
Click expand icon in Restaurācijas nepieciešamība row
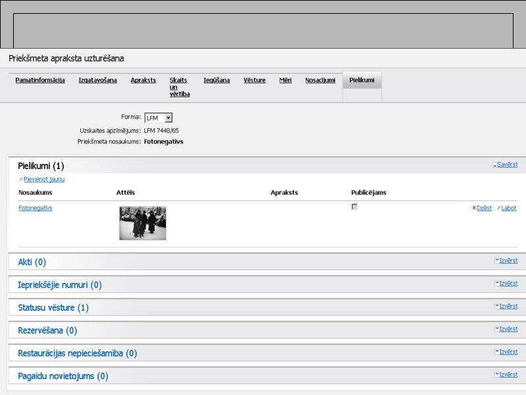tap(496, 352)
